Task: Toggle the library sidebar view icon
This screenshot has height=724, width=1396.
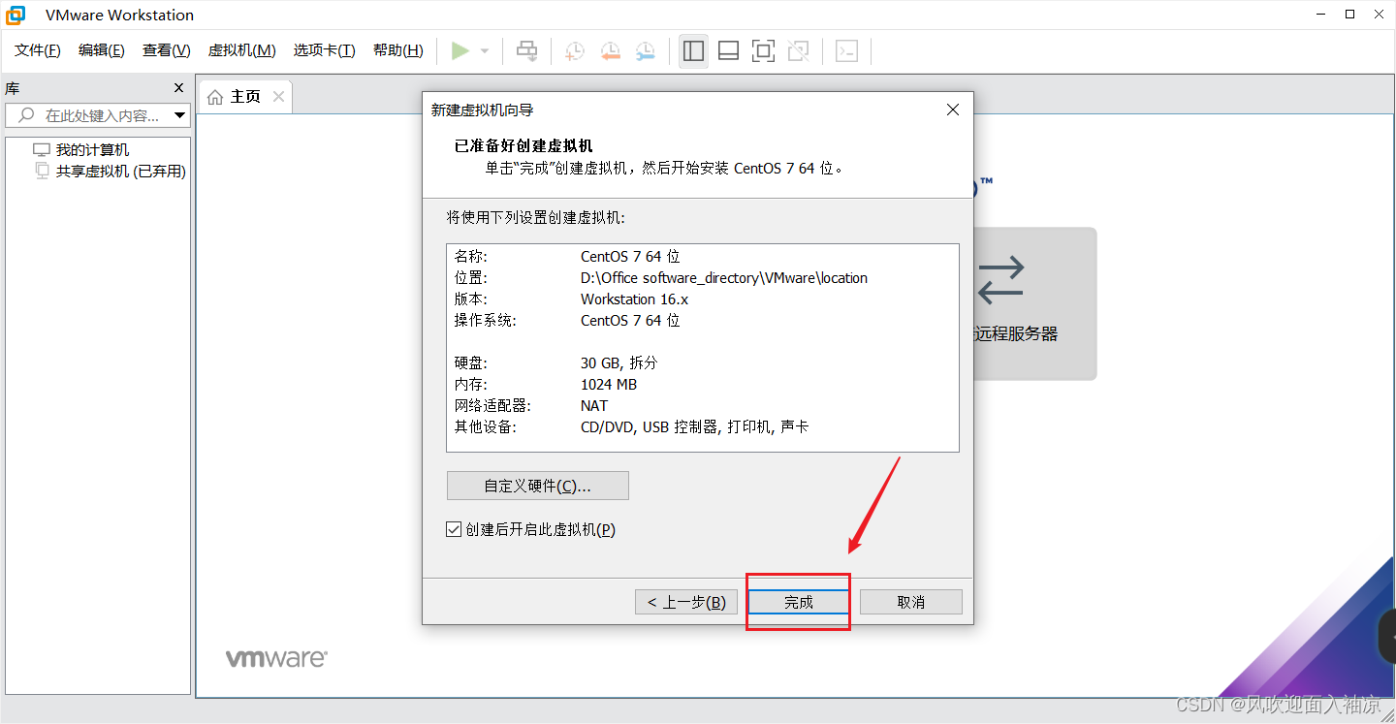Action: 693,50
